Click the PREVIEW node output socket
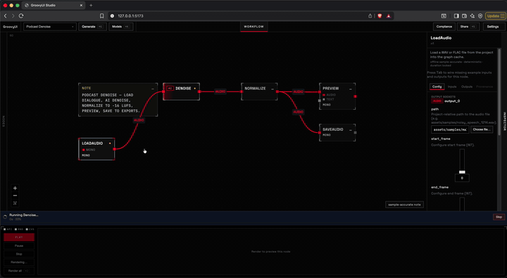Viewport: 507px width, 278px height. pyautogui.click(x=355, y=96)
